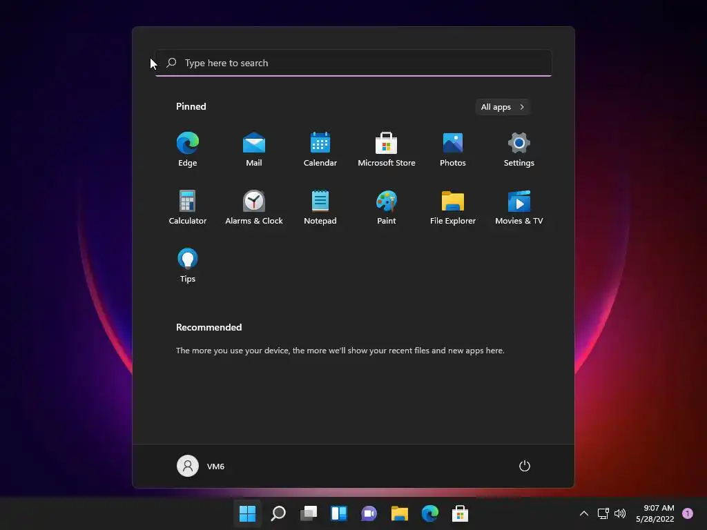Image resolution: width=707 pixels, height=530 pixels.
Task: Launch Edge from the taskbar
Action: click(x=429, y=513)
